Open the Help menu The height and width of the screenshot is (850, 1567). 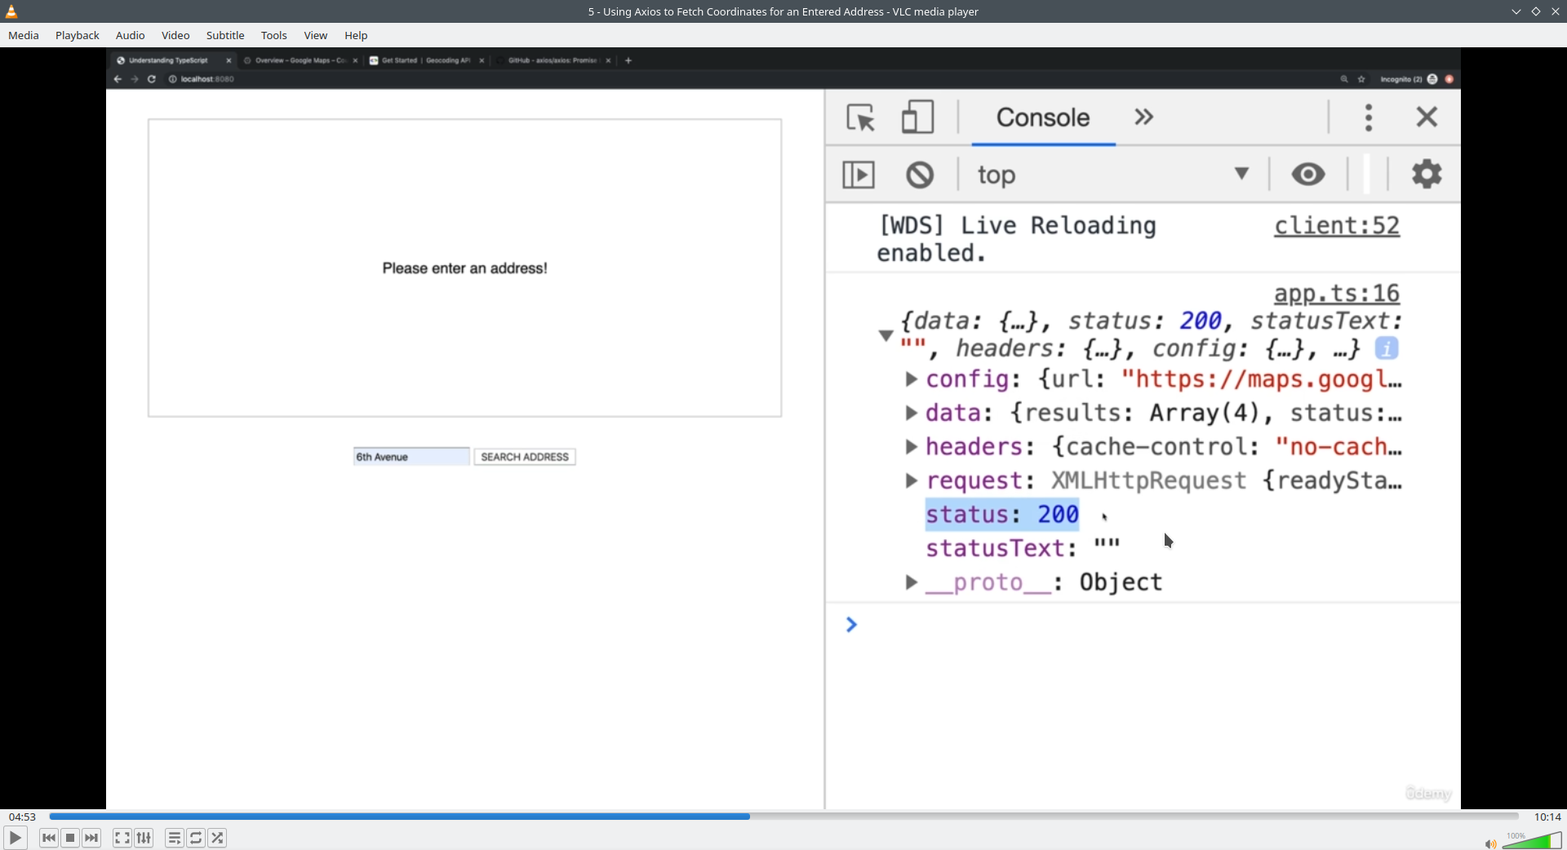pyautogui.click(x=356, y=35)
